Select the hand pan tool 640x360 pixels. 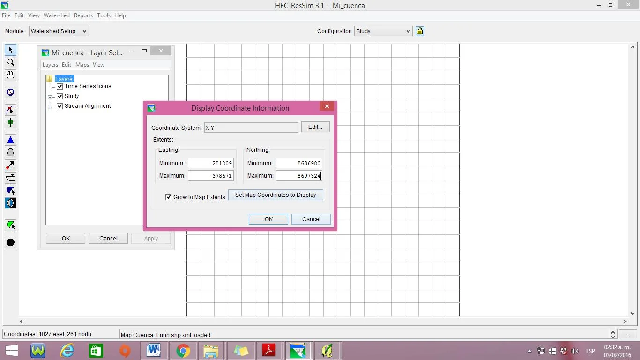tap(10, 75)
